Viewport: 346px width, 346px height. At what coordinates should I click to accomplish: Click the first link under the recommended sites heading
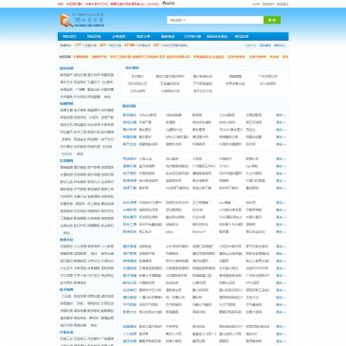(137, 77)
